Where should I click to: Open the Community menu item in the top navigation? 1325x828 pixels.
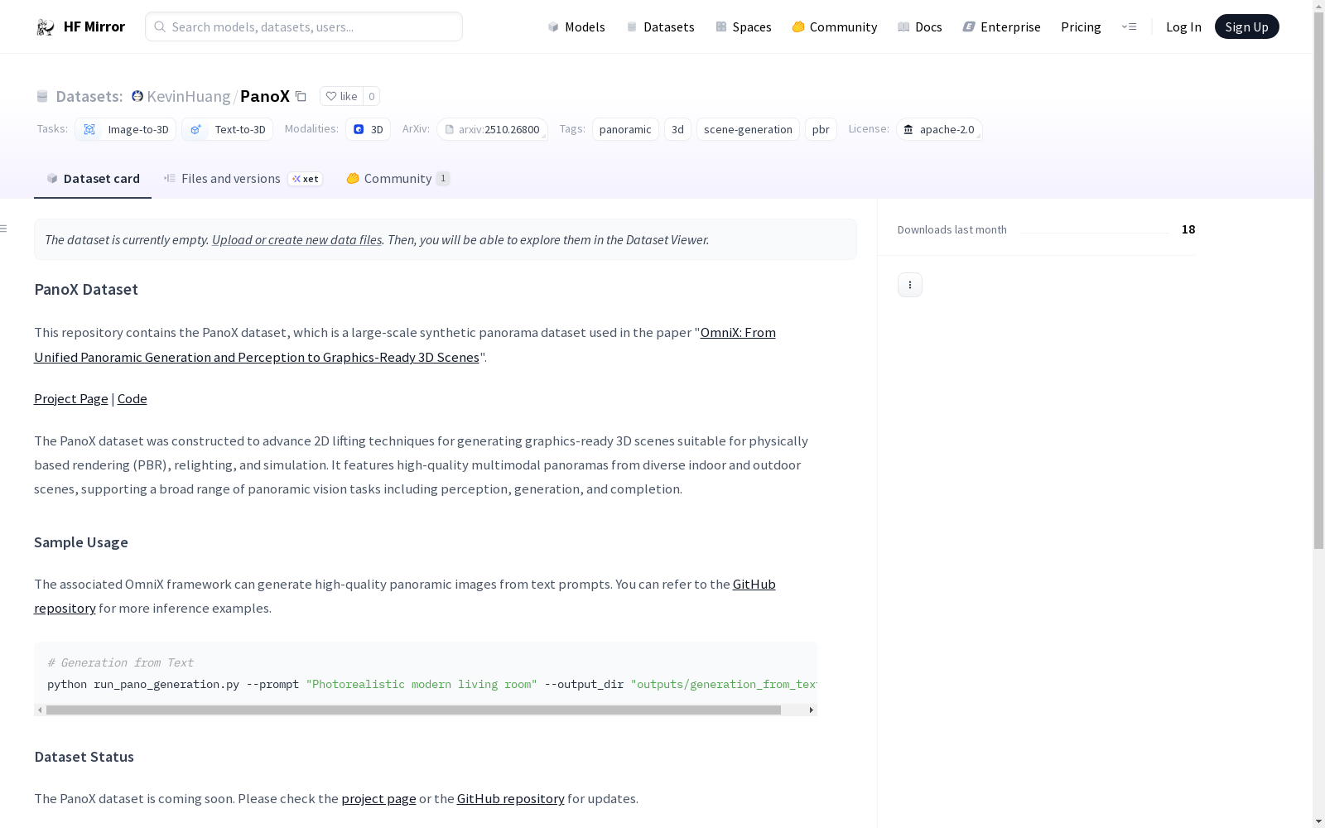point(835,27)
